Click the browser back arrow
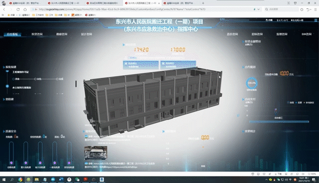 [x=4, y=9]
